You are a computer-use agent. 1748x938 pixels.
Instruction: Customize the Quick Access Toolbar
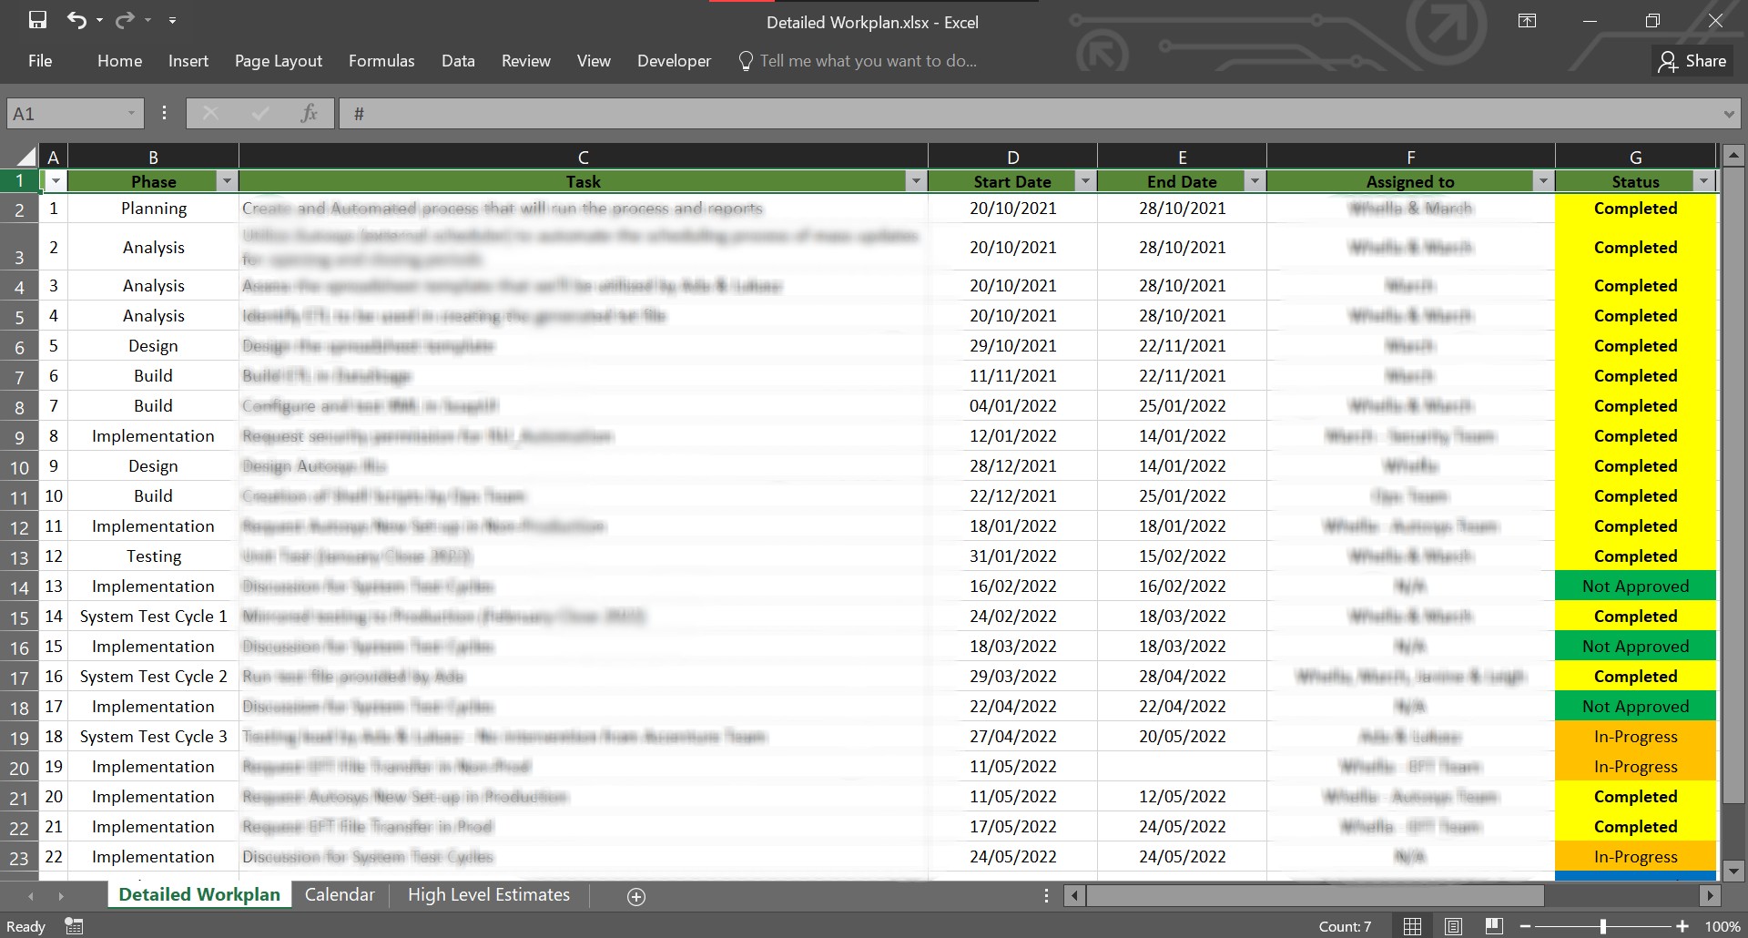pyautogui.click(x=172, y=20)
